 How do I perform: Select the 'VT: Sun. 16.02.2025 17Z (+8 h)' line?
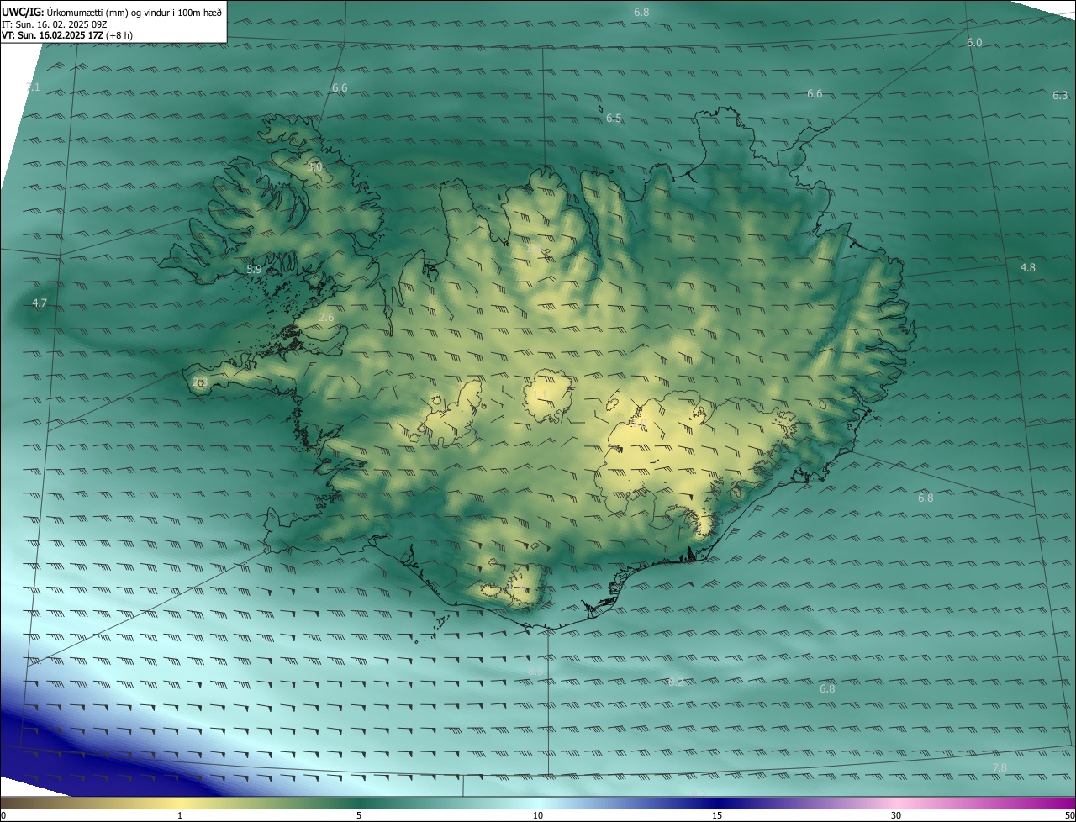pyautogui.click(x=67, y=35)
